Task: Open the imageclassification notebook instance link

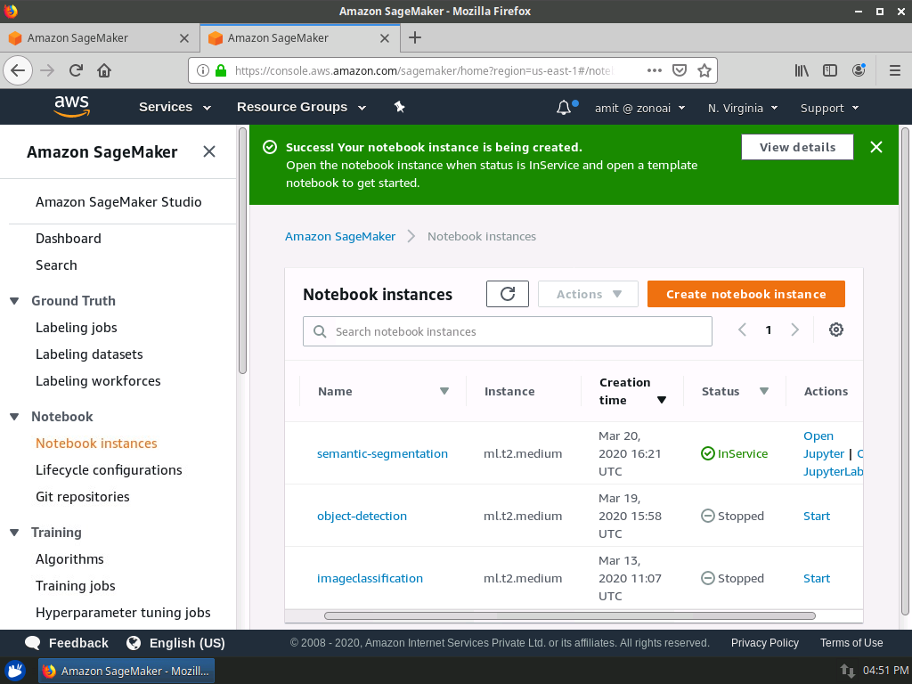Action: click(x=370, y=578)
